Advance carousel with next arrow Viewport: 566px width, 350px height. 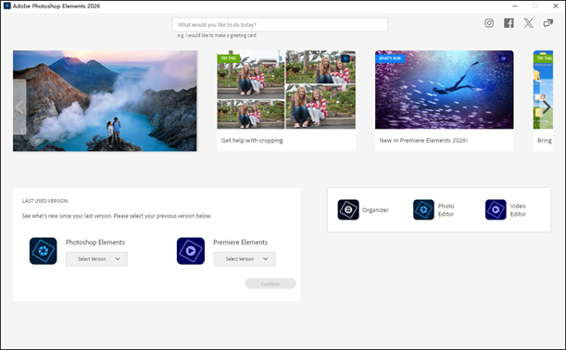pyautogui.click(x=547, y=106)
